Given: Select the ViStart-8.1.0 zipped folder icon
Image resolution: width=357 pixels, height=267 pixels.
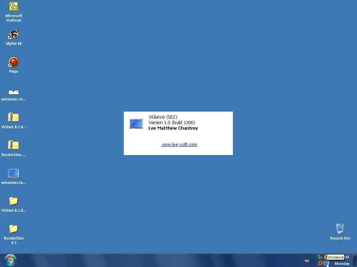Looking at the screenshot, I should (x=14, y=118).
